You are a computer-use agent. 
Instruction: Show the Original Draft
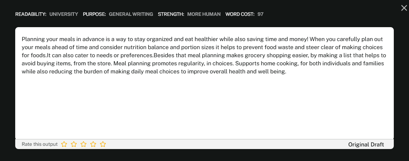click(x=366, y=145)
